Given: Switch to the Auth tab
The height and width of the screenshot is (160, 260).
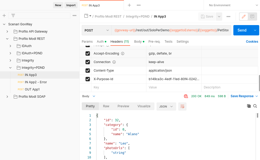Looking at the screenshot, I should click(101, 42).
